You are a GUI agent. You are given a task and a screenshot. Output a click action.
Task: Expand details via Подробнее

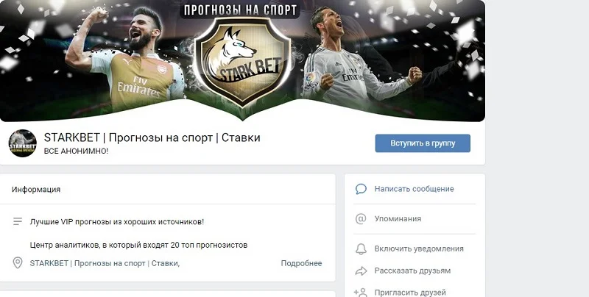tap(301, 263)
